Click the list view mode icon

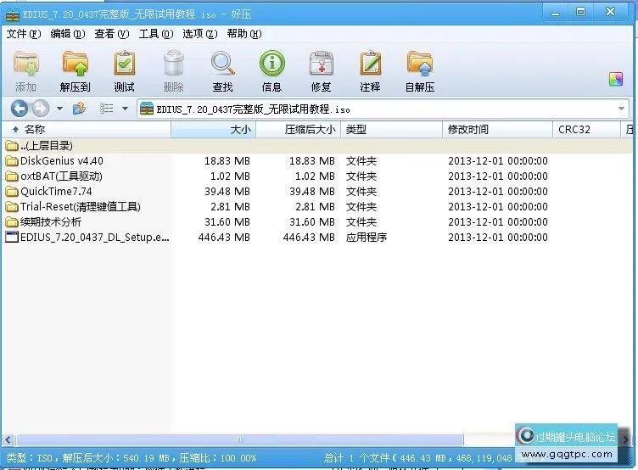tap(107, 109)
